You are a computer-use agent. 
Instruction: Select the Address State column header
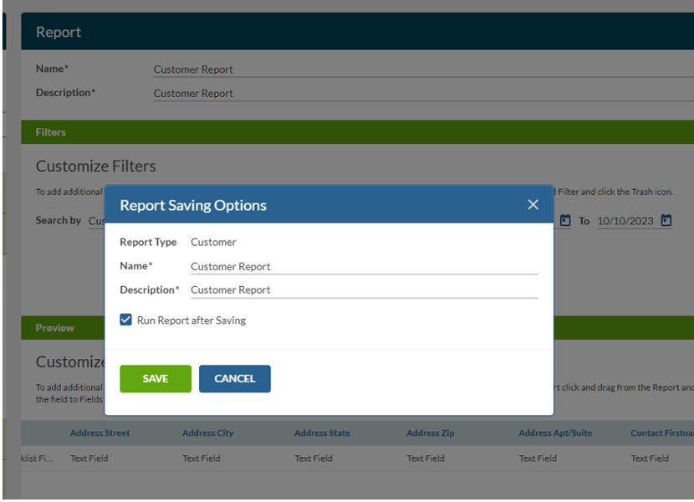[322, 433]
